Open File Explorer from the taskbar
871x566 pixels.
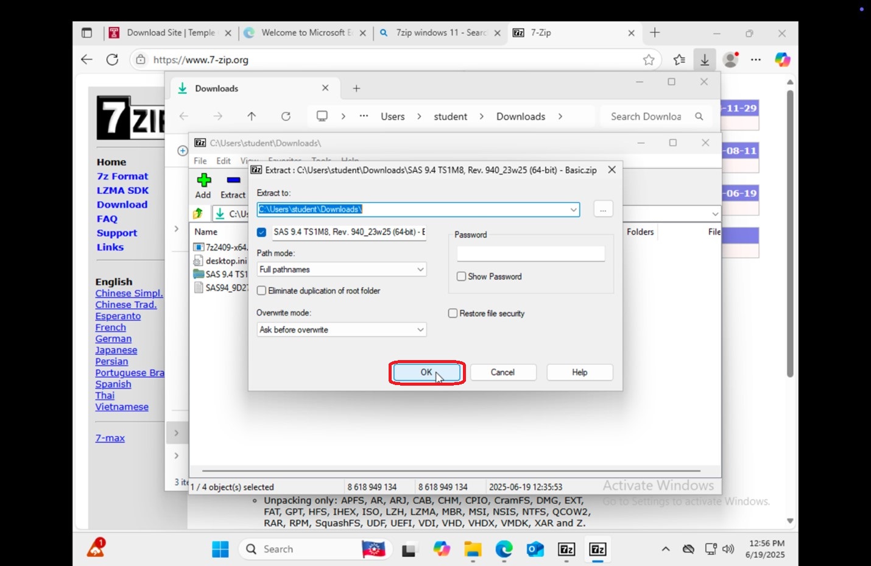pyautogui.click(x=473, y=549)
